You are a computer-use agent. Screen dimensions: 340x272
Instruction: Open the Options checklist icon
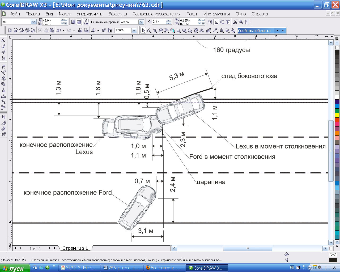[x=247, y=22]
